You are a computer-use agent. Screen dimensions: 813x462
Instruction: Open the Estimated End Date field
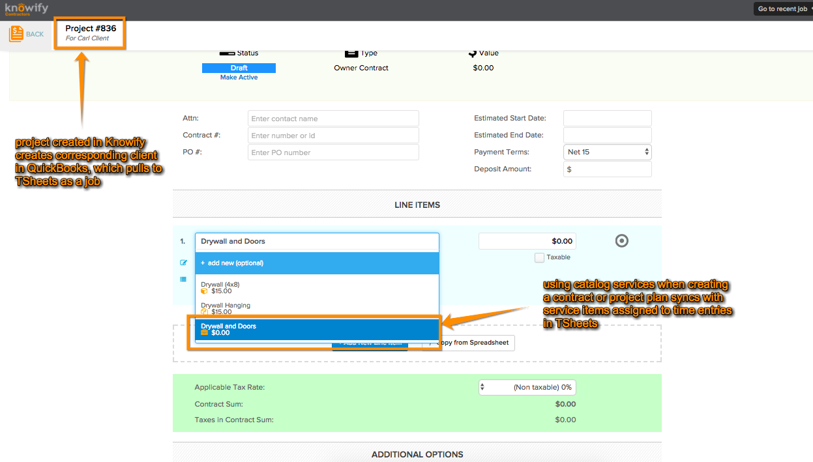(608, 136)
